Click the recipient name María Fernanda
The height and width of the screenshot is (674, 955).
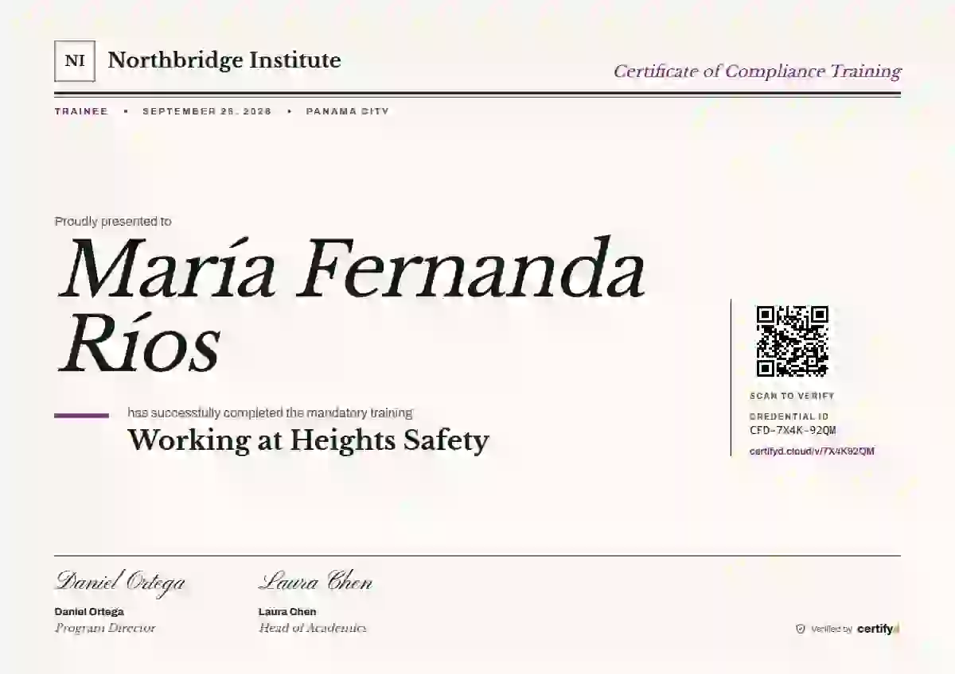click(351, 269)
